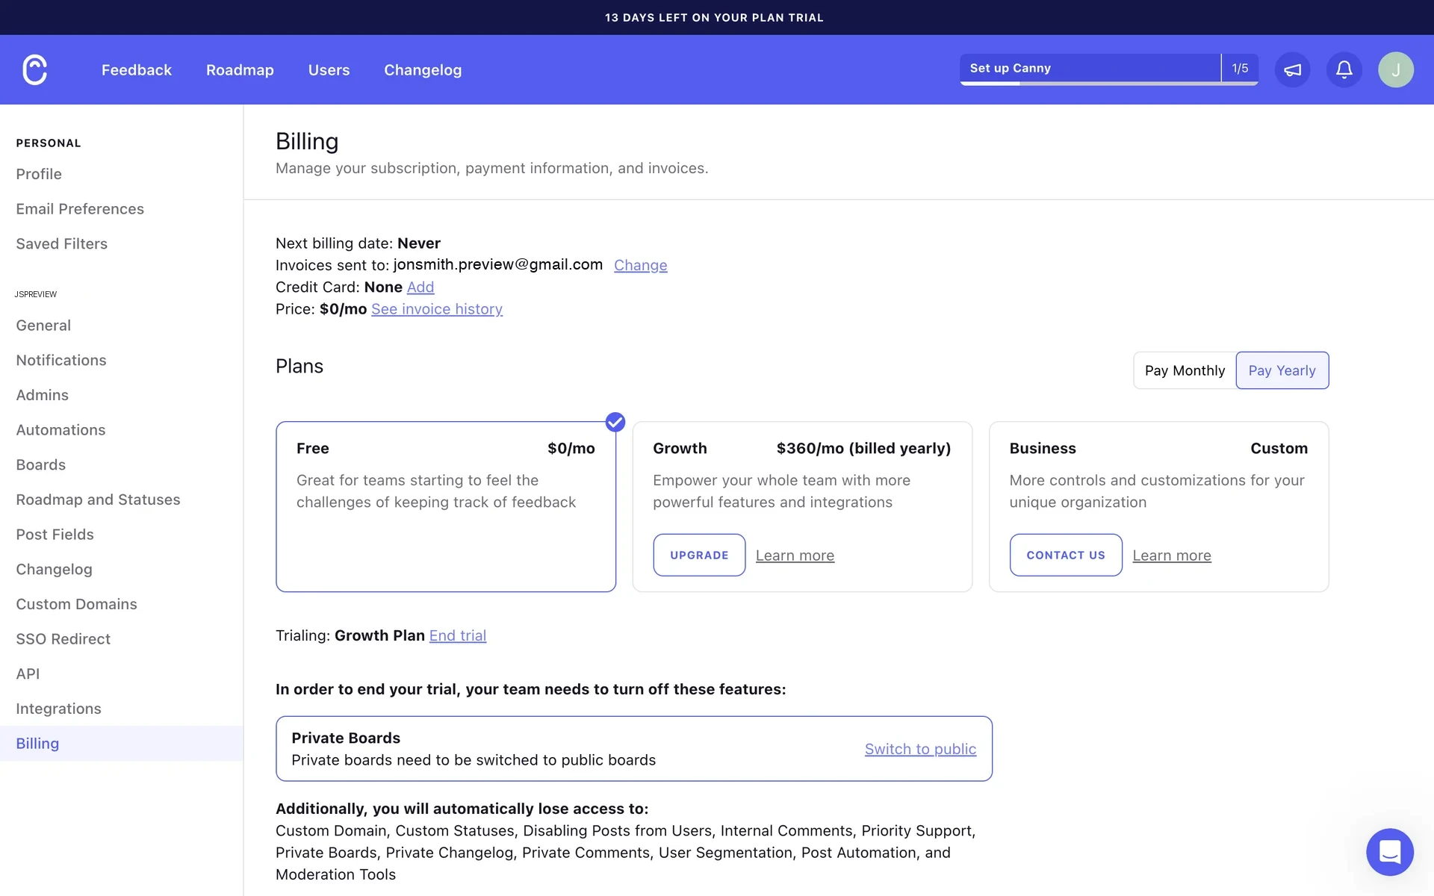The width and height of the screenshot is (1434, 896).
Task: Open Post Fields settings
Action: click(x=55, y=535)
